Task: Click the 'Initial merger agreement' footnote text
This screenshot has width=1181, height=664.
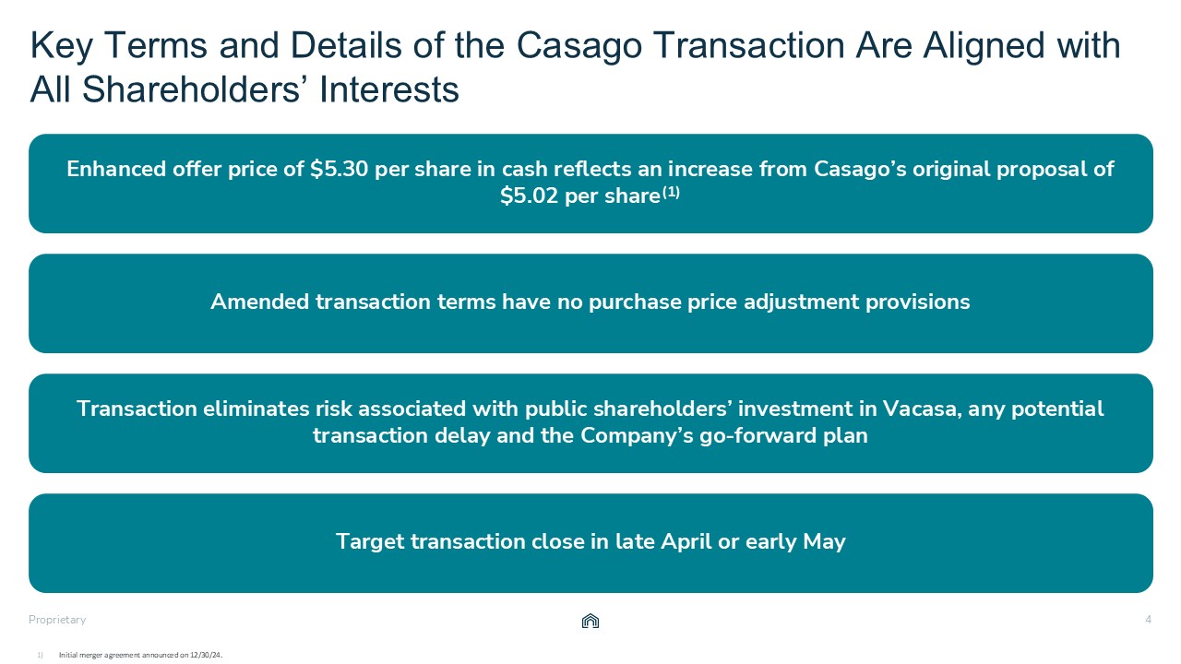Action: click(141, 655)
